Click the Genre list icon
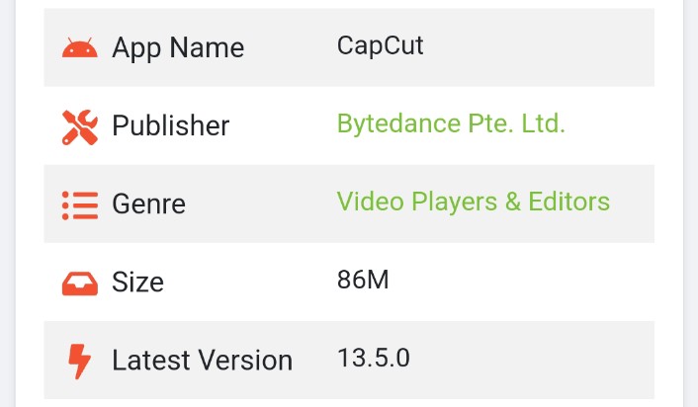 [x=80, y=205]
